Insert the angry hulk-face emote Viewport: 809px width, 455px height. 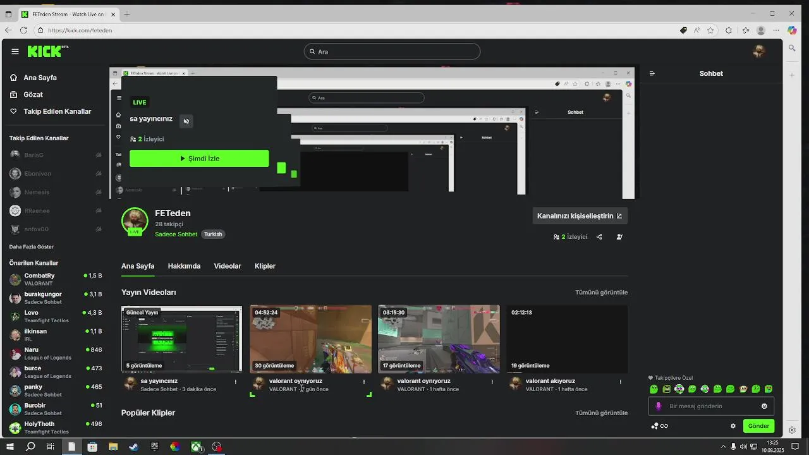click(666, 389)
